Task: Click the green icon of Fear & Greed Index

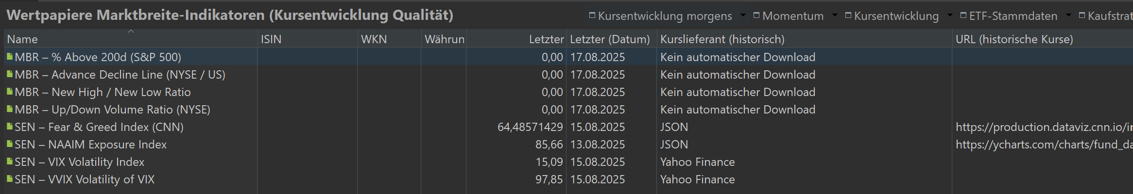Action: coord(10,127)
